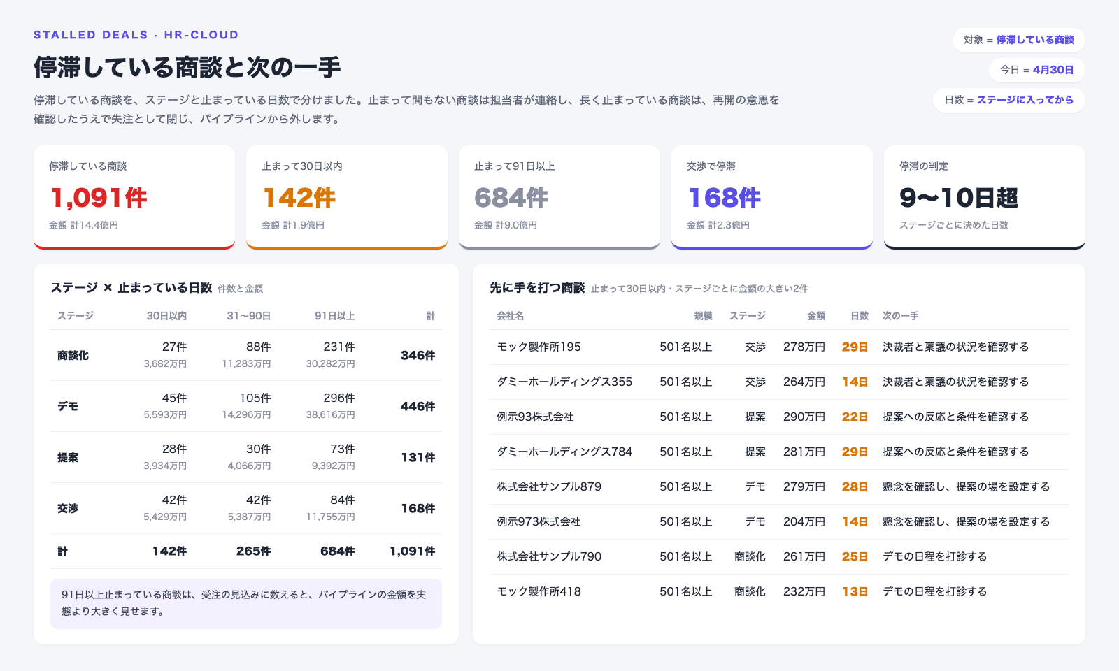Open the 株式会社サンプル790 deal row

click(779, 556)
